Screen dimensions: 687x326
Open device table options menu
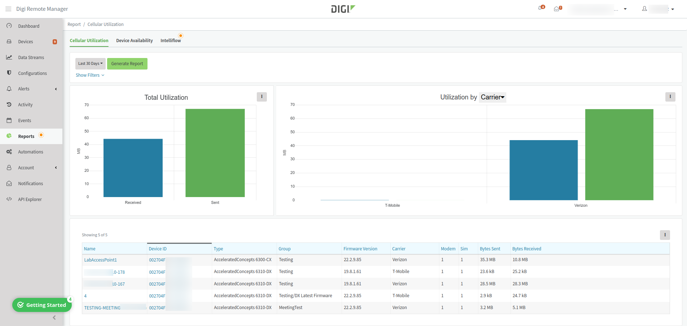point(665,235)
